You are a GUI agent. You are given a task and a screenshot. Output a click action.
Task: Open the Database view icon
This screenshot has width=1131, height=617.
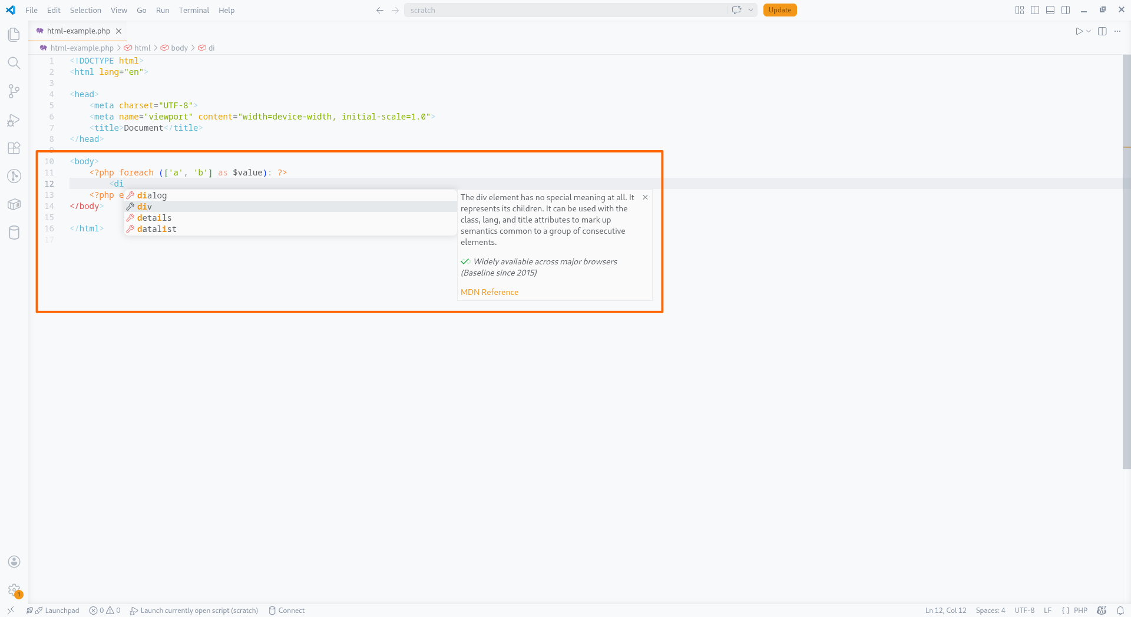coord(14,233)
